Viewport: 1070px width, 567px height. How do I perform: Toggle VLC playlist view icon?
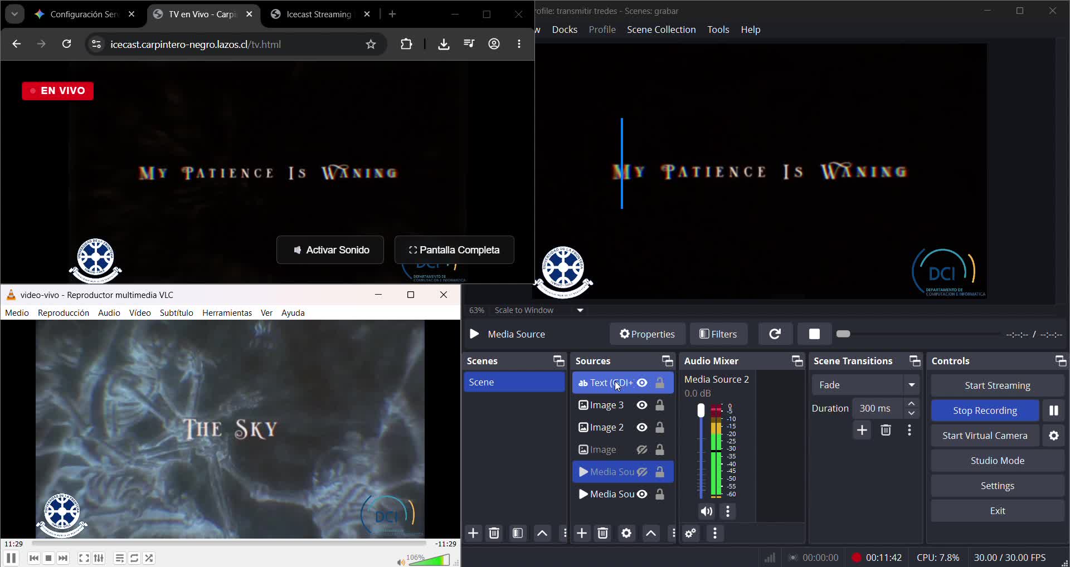click(120, 558)
